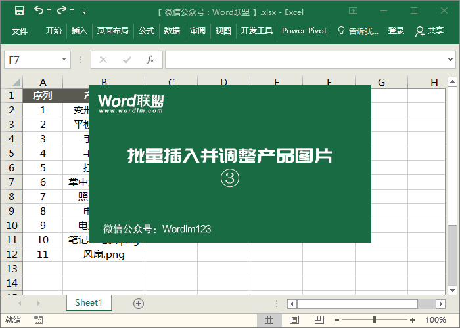Switch to Page Break Preview icon
The height and width of the screenshot is (328, 460).
319,320
